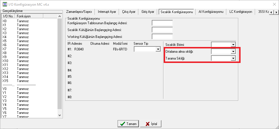Click the Konfigürasyon Tablosunun Başlangıç Adresi field
Viewport: 279px width, 129px height.
pos(162,23)
